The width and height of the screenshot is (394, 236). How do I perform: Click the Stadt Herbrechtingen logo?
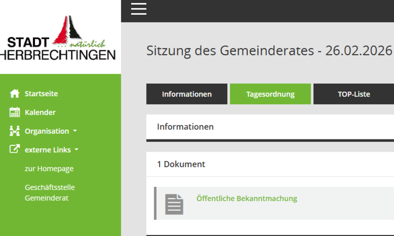[60, 38]
